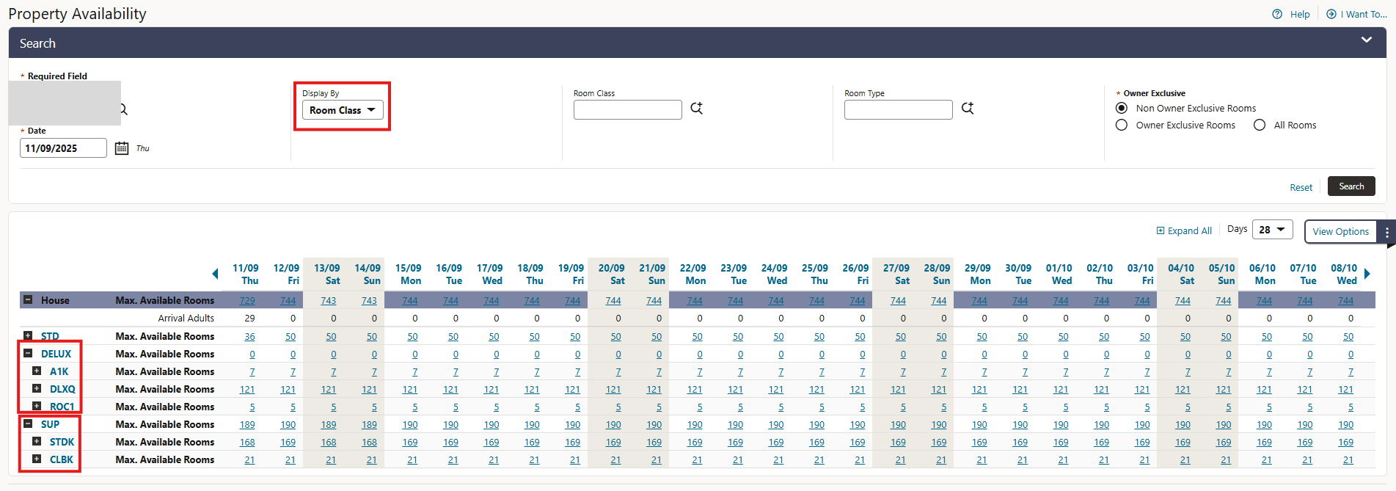Select the 08/10 Wed date column header
Viewport: 1396px width, 491px height.
click(1344, 274)
